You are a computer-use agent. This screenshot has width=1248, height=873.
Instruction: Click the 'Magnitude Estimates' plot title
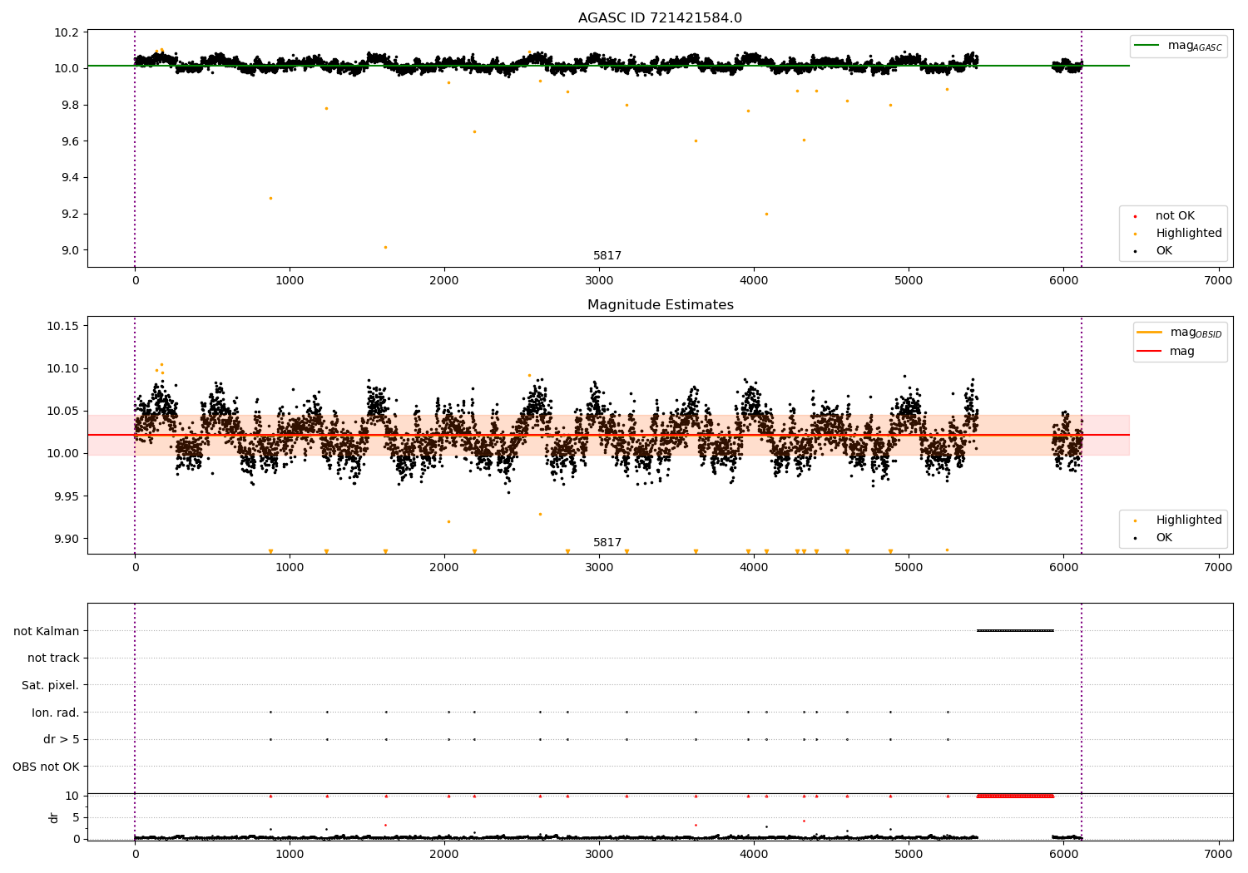pos(660,305)
